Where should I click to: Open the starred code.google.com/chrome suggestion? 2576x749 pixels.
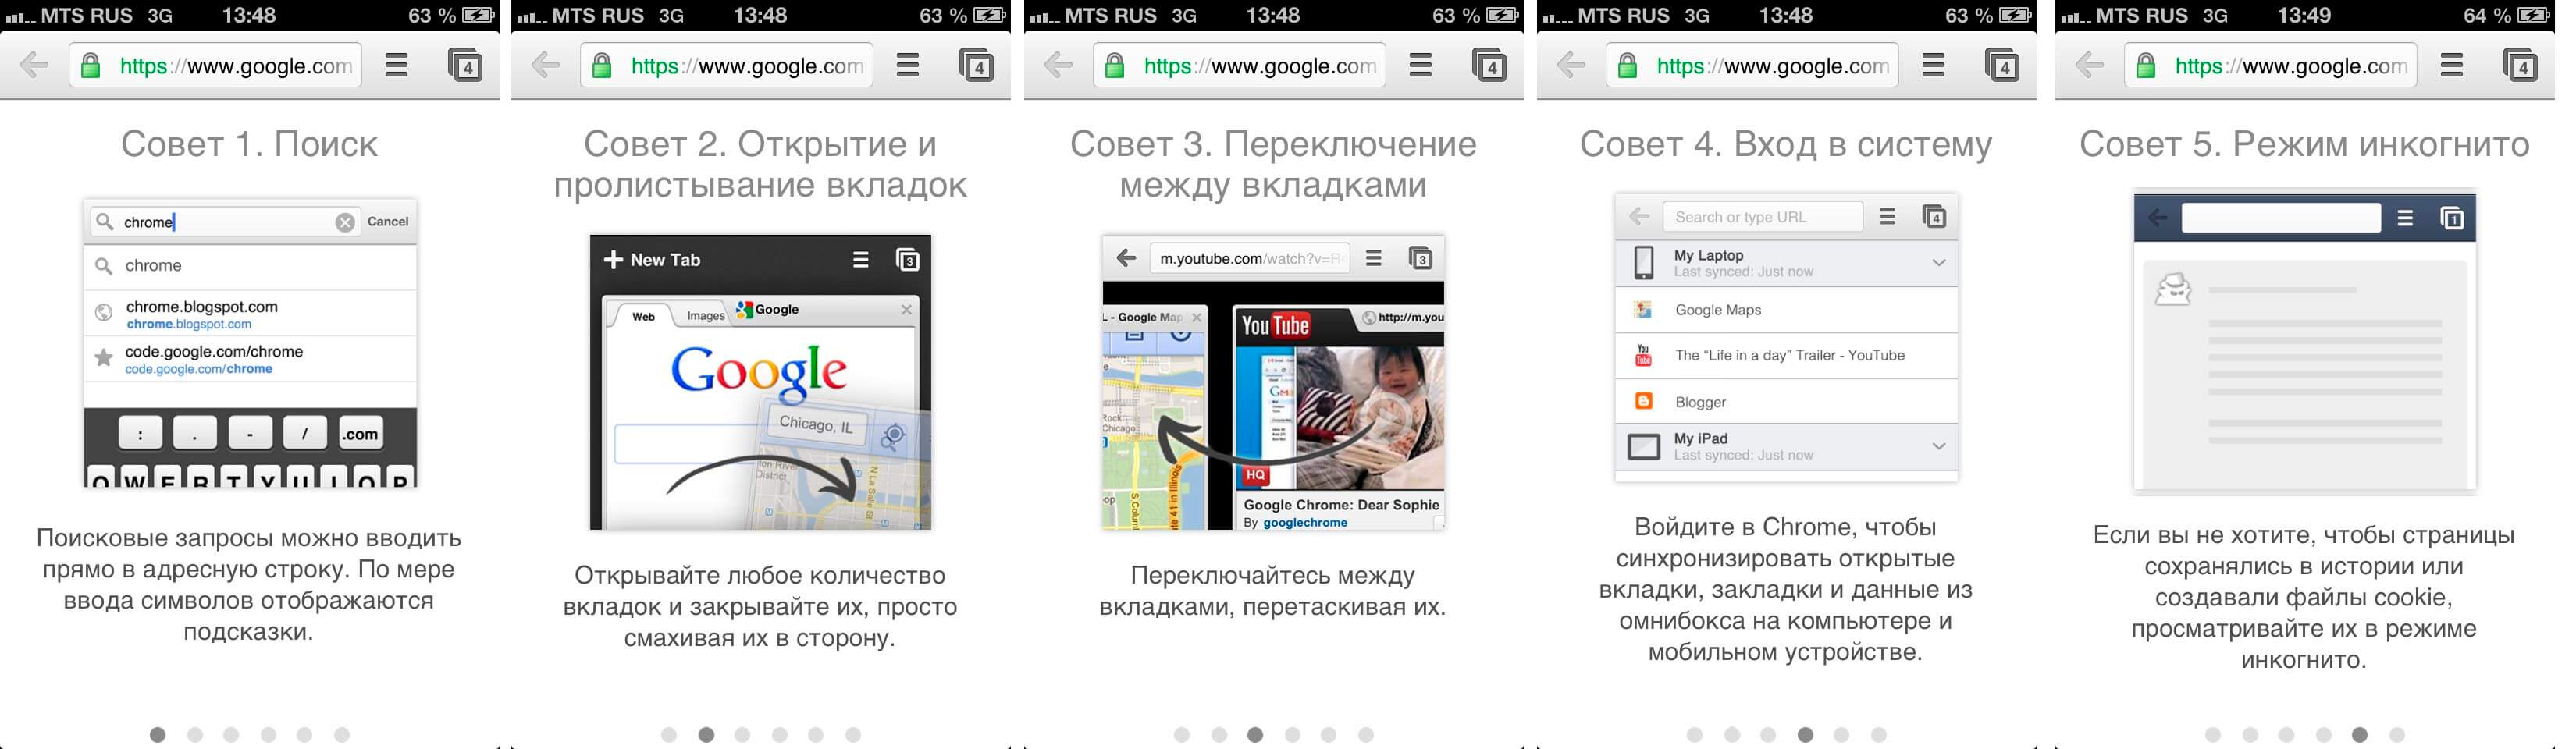(250, 359)
